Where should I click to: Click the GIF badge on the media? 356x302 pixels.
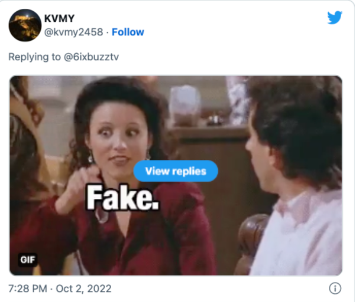(x=28, y=260)
